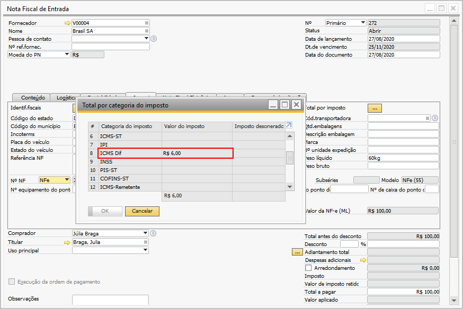The width and height of the screenshot is (463, 309).
Task: Click the Comprador details icon
Action: [x=153, y=233]
